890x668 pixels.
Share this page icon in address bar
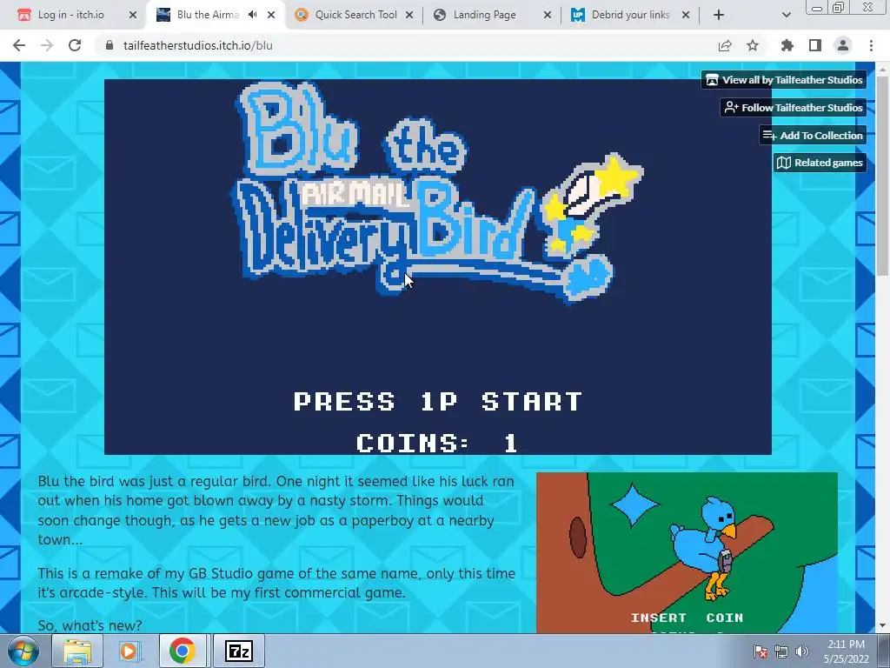[725, 45]
